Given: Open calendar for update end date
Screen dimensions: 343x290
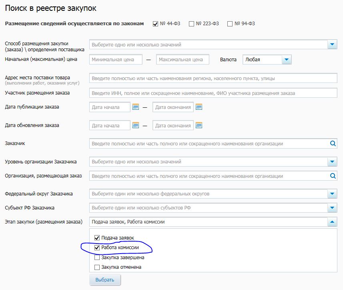Looking at the screenshot, I should pyautogui.click(x=199, y=125).
